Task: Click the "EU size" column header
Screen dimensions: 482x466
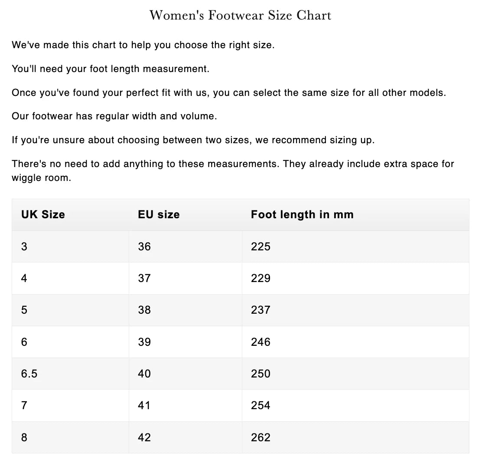Action: tap(159, 214)
